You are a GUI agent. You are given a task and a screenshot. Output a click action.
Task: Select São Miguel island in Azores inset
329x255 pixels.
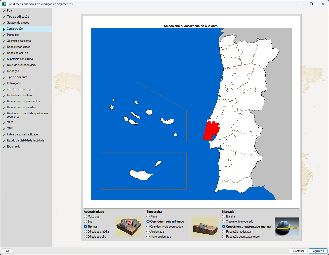coord(167,121)
